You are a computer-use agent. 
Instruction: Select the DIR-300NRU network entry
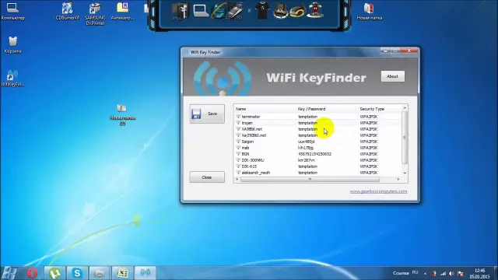[x=318, y=160]
